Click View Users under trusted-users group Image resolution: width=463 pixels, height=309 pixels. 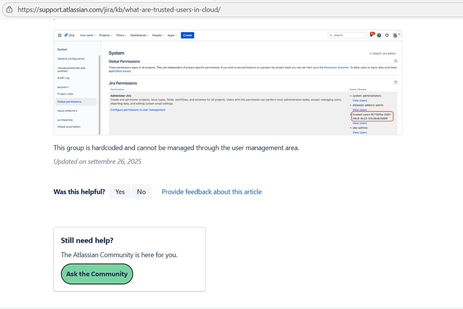pos(360,123)
